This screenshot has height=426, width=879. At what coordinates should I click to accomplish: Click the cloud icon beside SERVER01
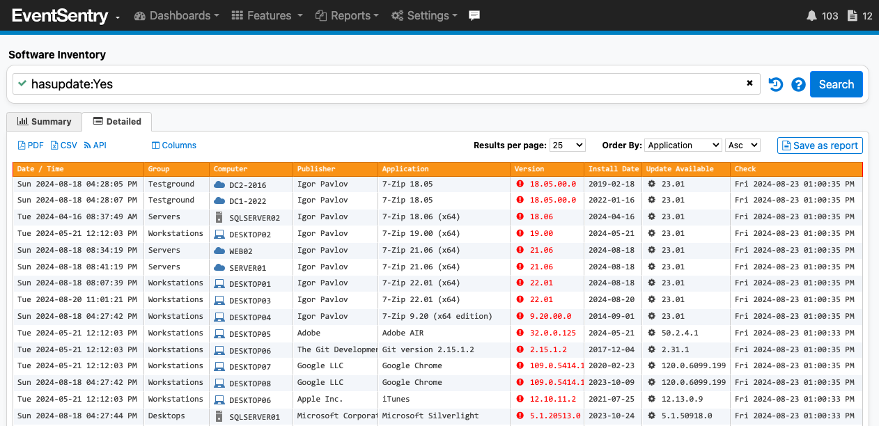pos(219,267)
